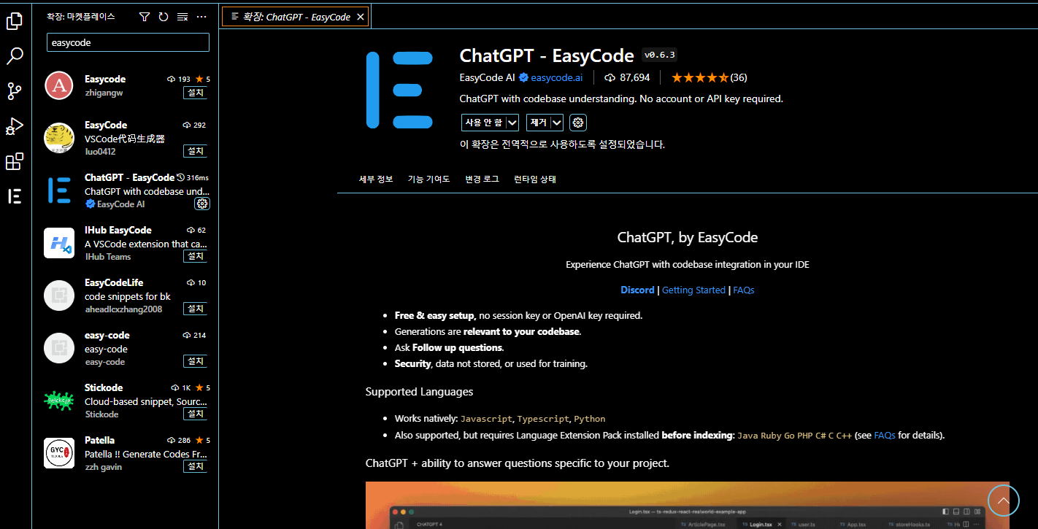Click the Patella name in the results

[99, 440]
